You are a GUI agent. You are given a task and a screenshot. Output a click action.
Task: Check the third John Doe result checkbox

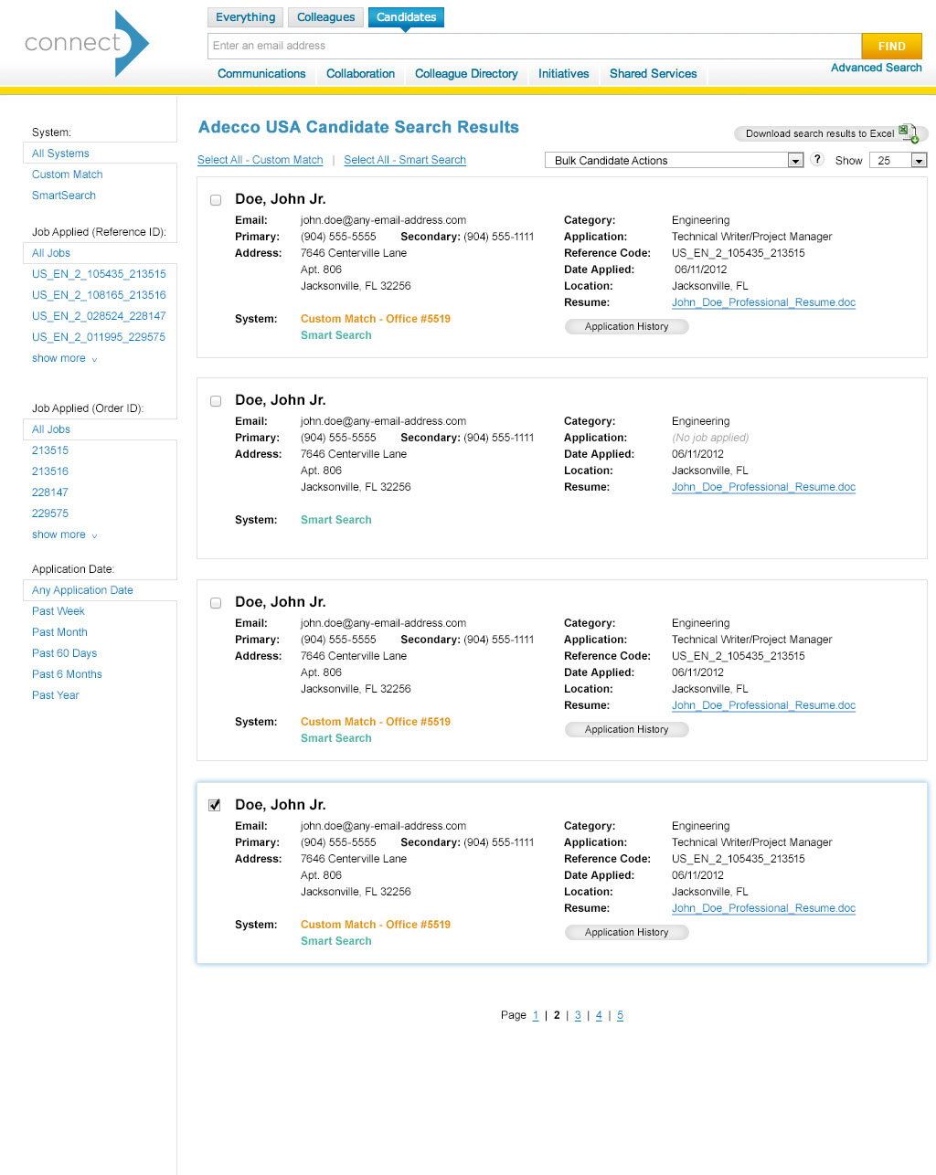[x=216, y=603]
